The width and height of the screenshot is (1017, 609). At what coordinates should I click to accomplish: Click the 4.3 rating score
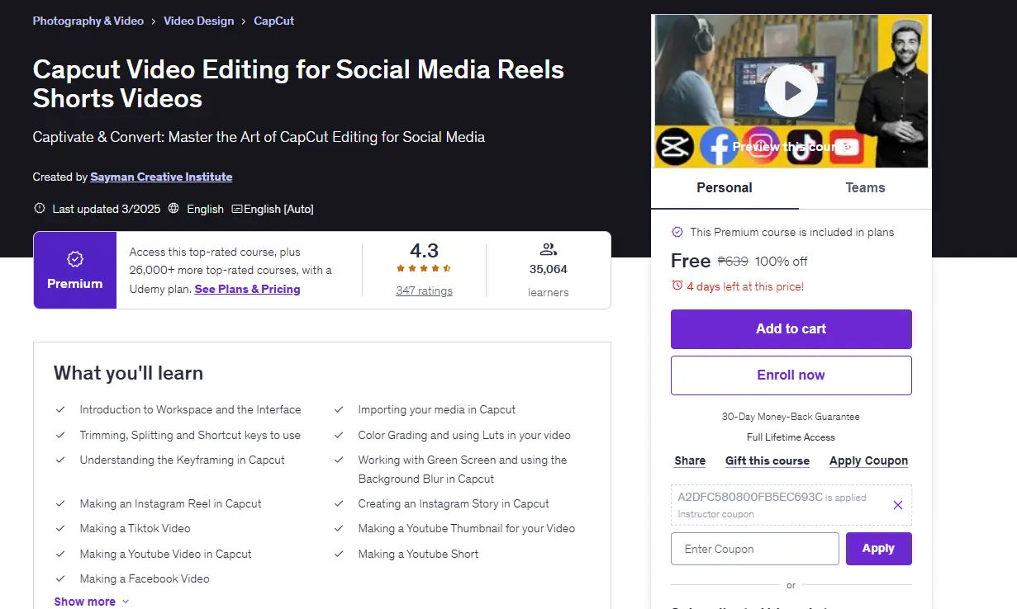(x=424, y=250)
